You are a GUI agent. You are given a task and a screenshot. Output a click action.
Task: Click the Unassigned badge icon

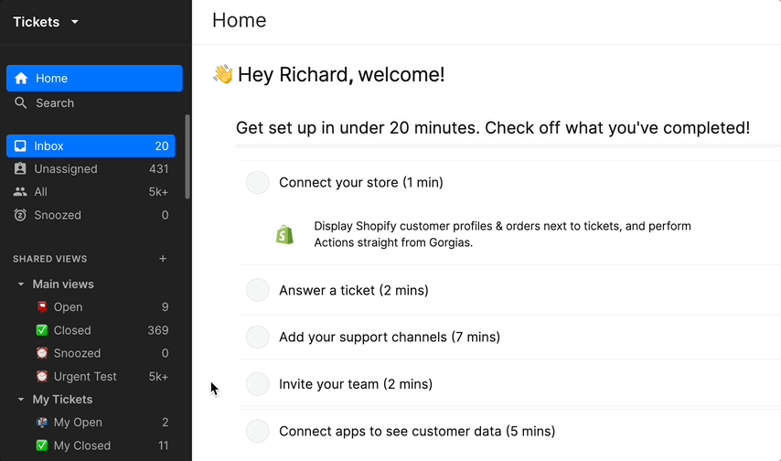pos(20,168)
